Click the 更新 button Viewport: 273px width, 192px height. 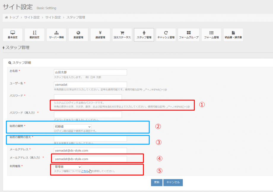click(x=156, y=183)
